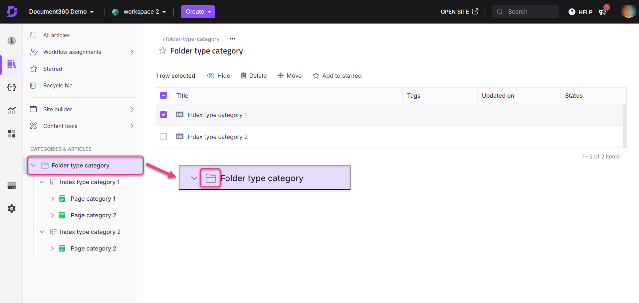Screen dimensions: 639x303
Task: Click the HELP button
Action: coord(580,12)
